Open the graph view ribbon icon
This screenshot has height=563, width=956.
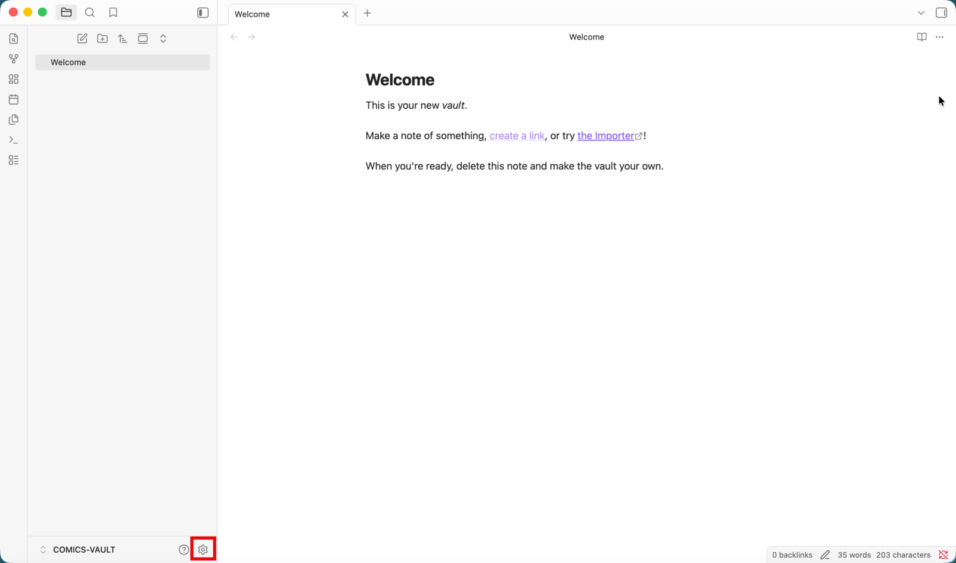click(x=14, y=59)
